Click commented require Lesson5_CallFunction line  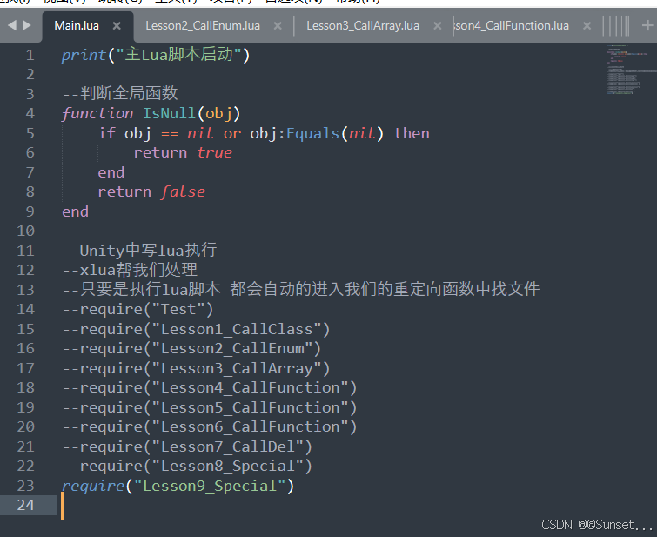coord(210,407)
